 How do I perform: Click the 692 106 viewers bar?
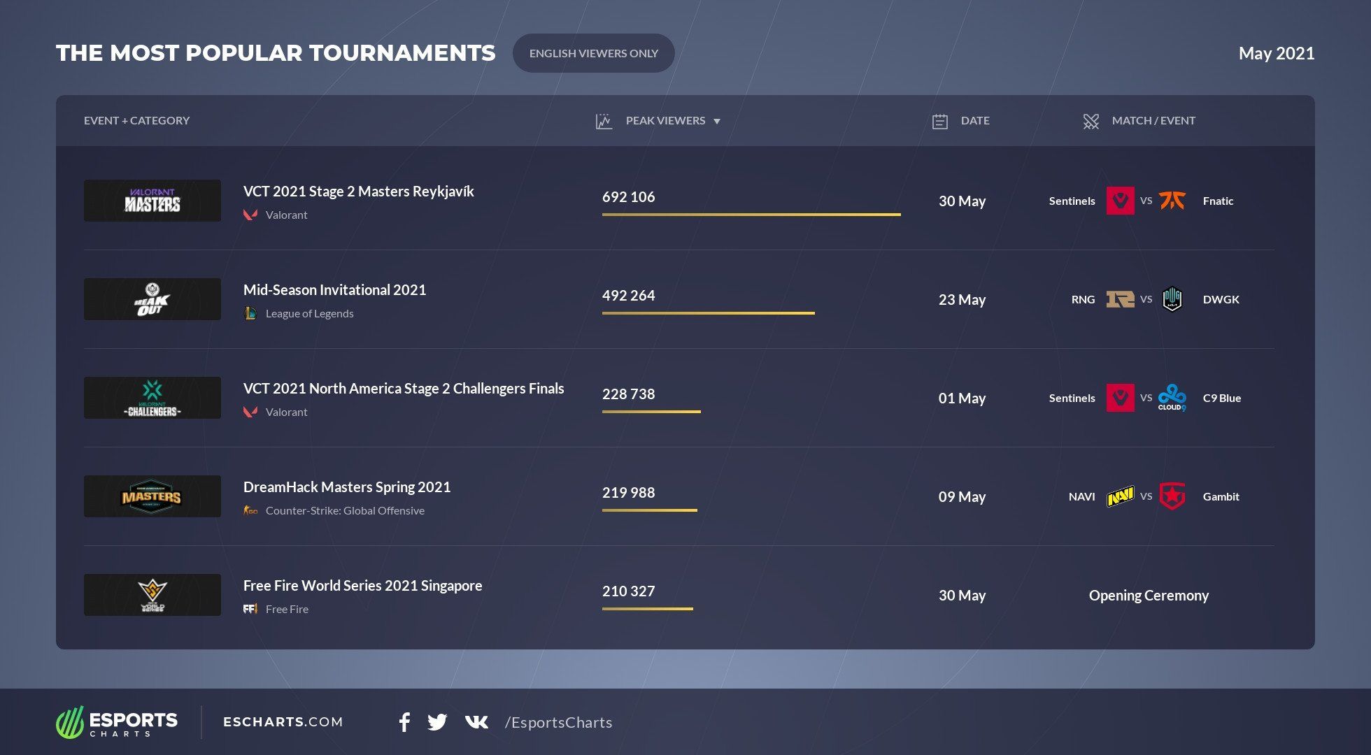coord(751,215)
